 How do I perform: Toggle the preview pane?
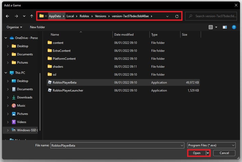(x=225, y=27)
